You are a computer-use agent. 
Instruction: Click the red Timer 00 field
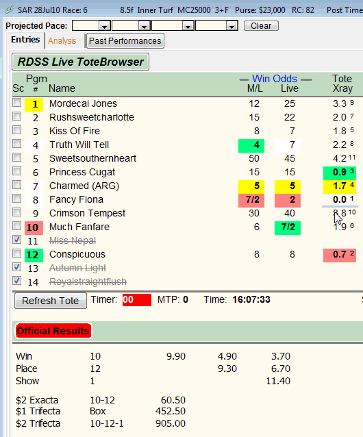point(137,300)
